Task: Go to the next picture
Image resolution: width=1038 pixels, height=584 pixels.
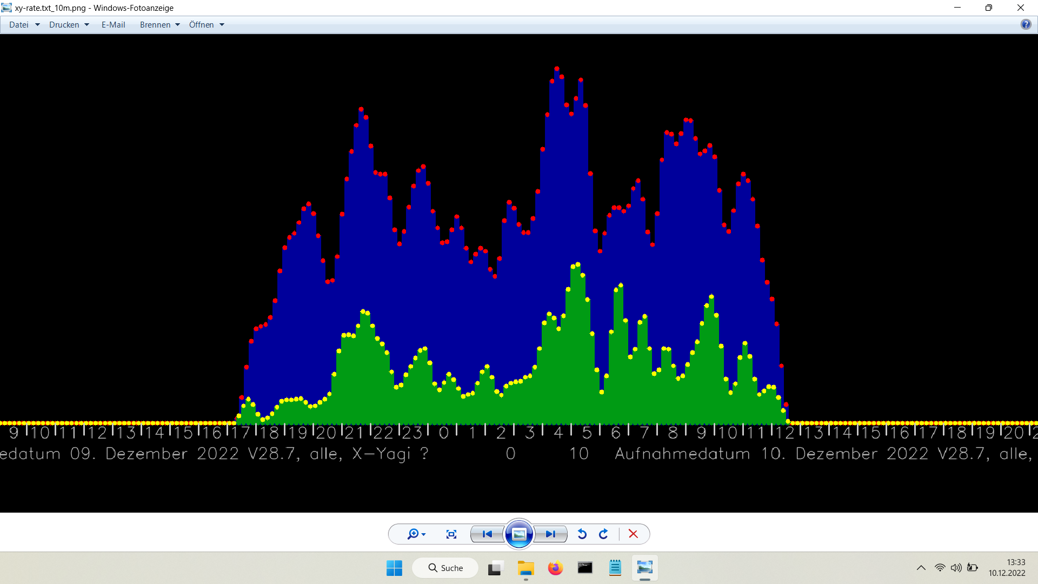Action: click(550, 534)
